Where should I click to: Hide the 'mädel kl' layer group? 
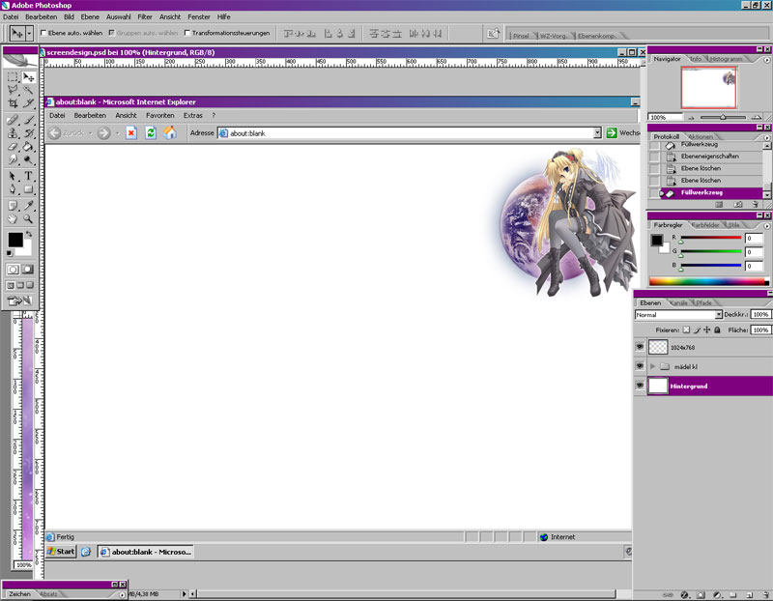point(640,366)
